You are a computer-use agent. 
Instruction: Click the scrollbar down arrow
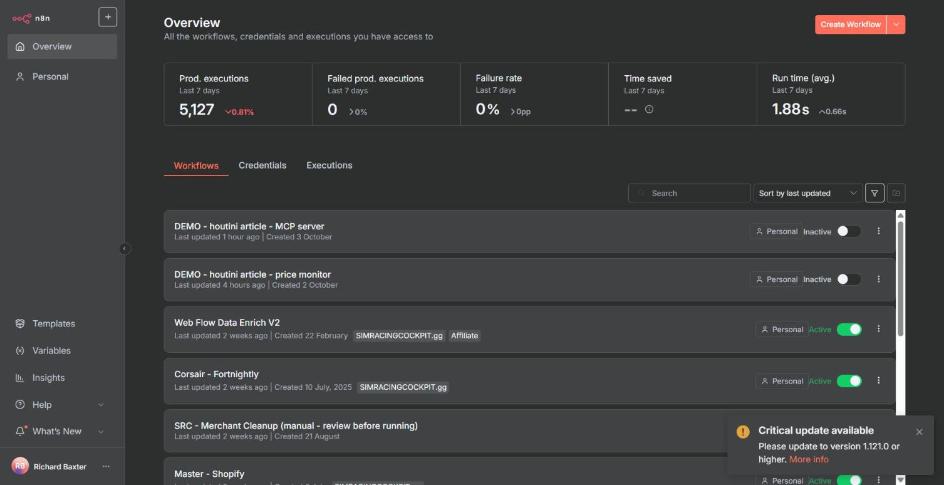coord(900,480)
